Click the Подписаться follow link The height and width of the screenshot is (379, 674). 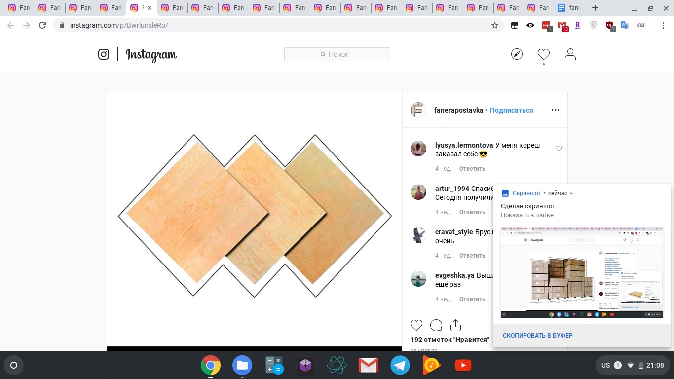(511, 110)
